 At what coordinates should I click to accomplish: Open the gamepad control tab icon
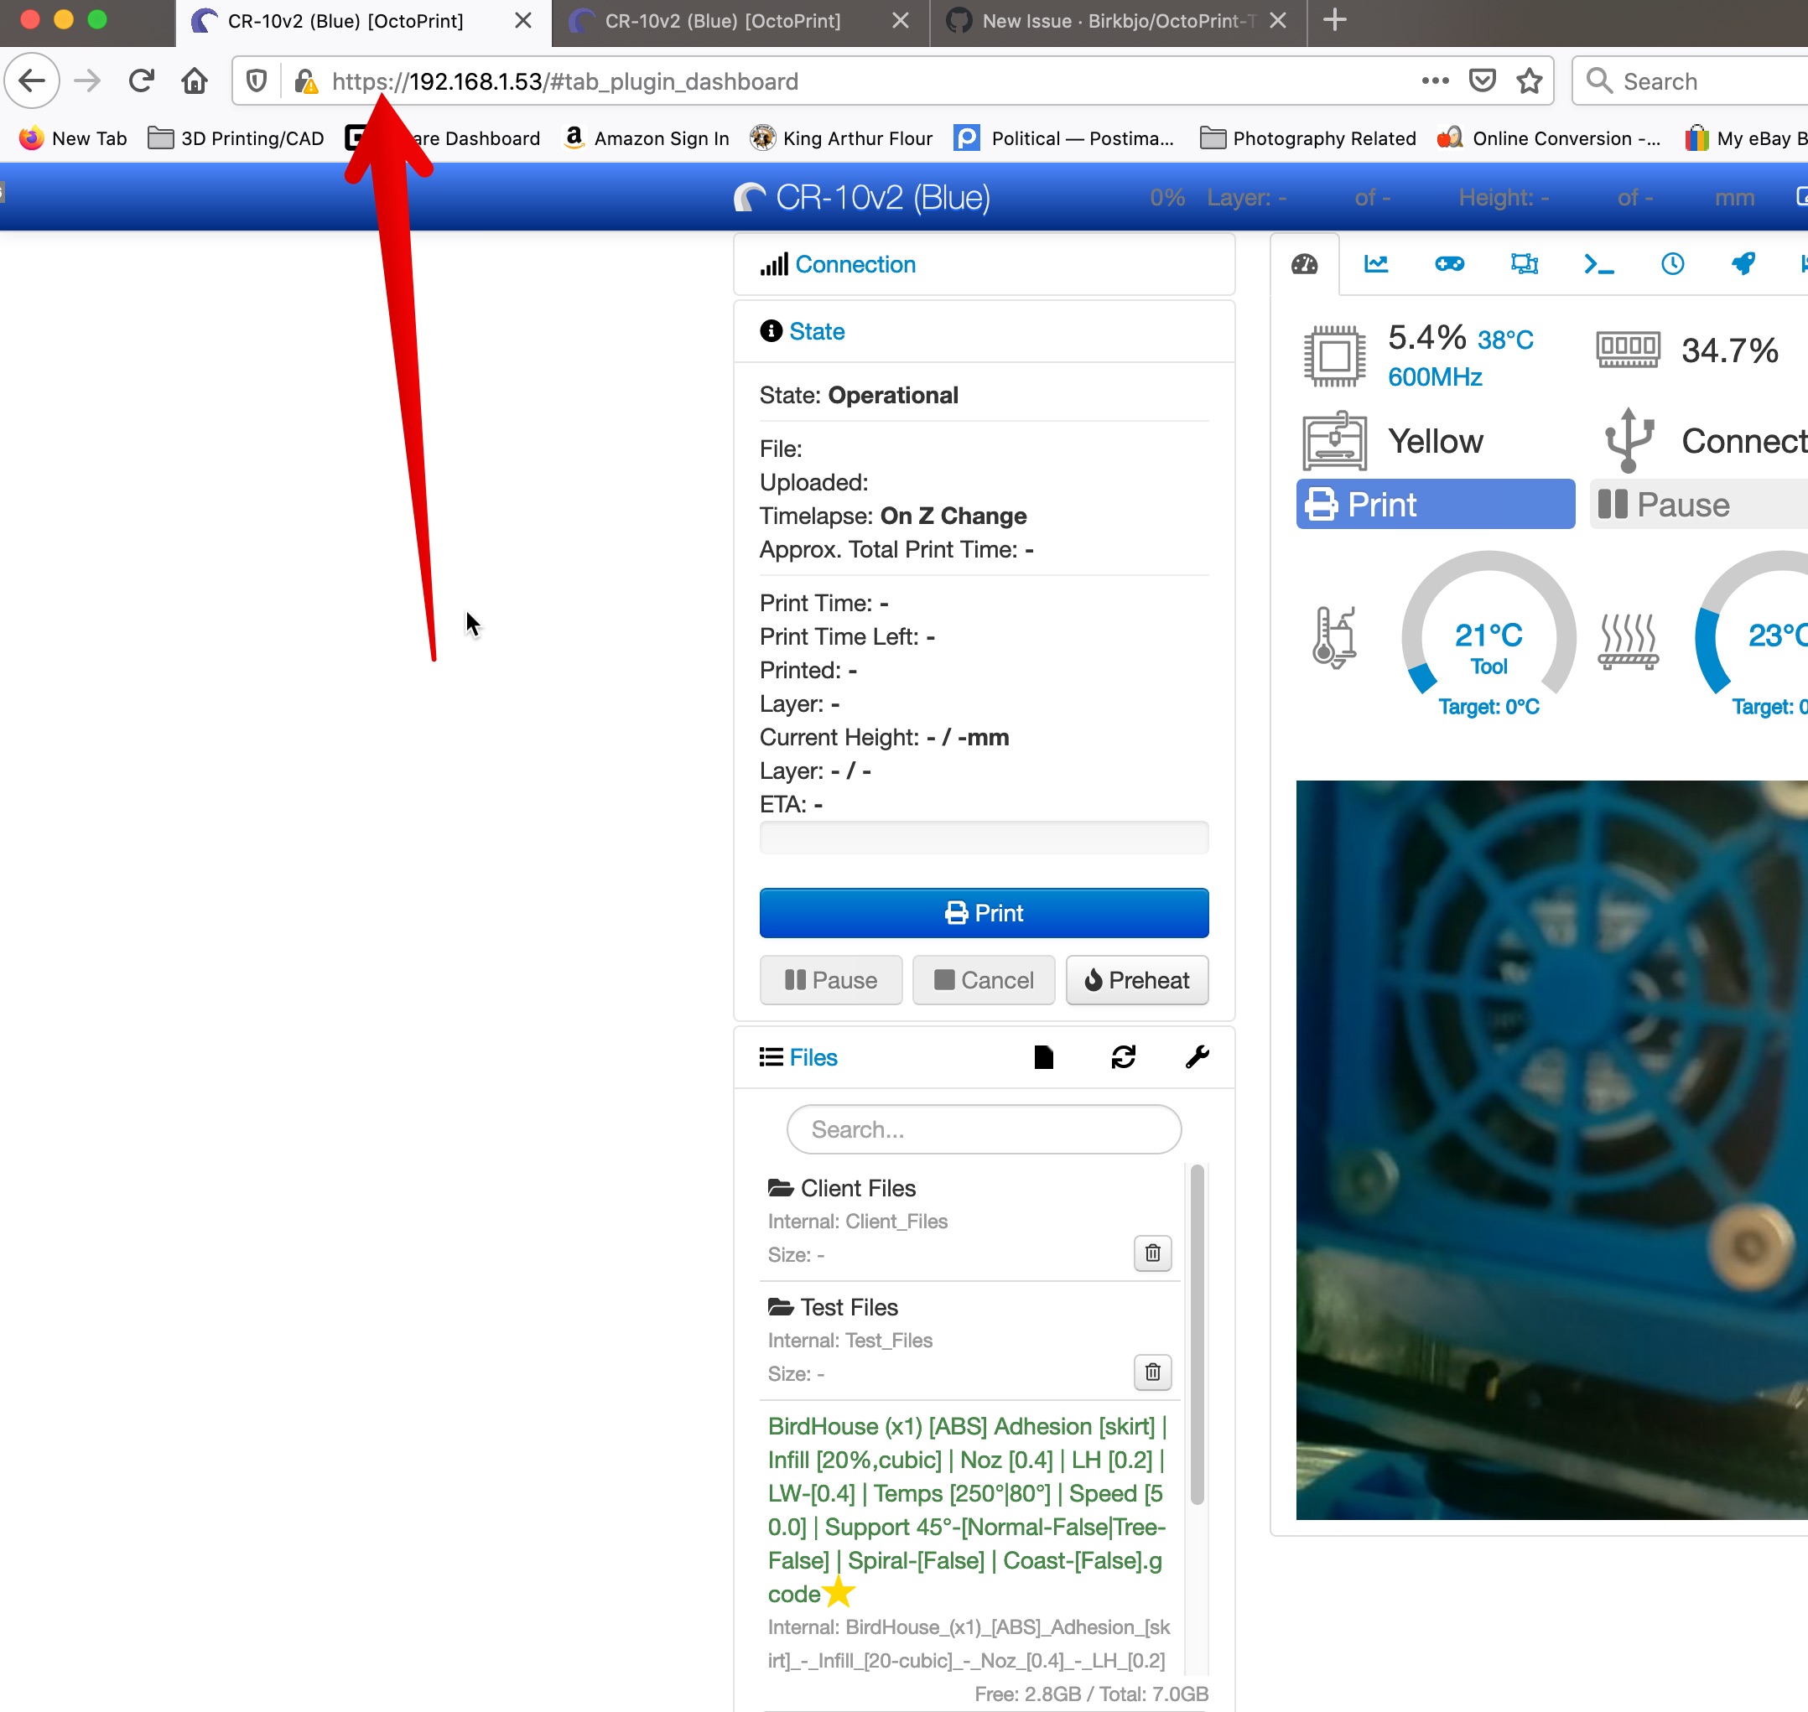(1449, 265)
